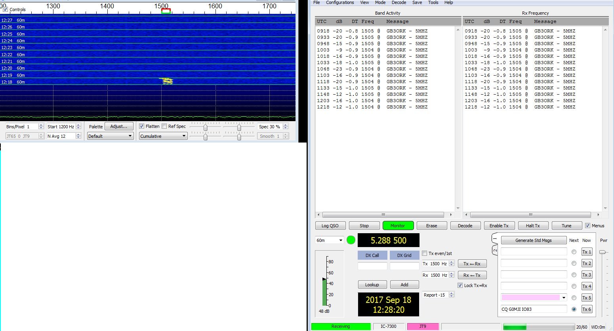Click the Tx 1 send-now button

[x=587, y=252]
